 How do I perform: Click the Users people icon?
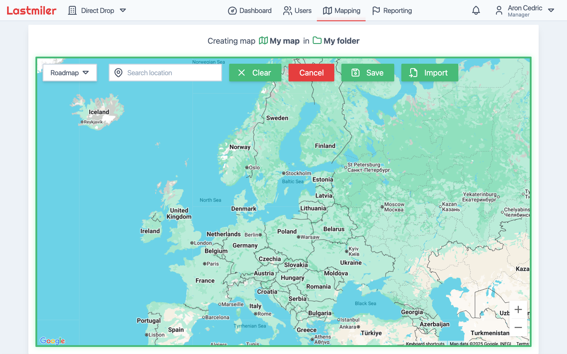[x=287, y=11]
